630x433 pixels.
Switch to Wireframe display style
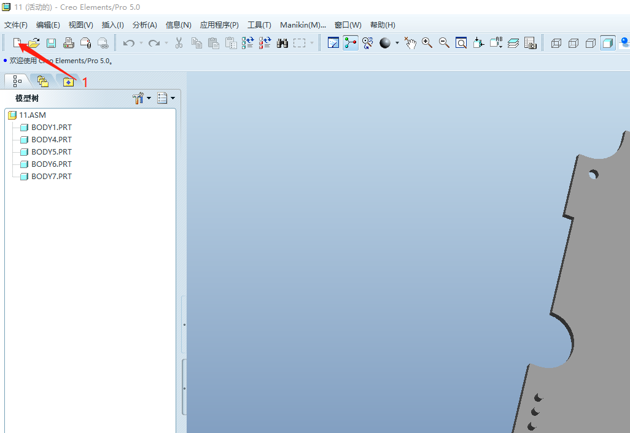tap(556, 43)
